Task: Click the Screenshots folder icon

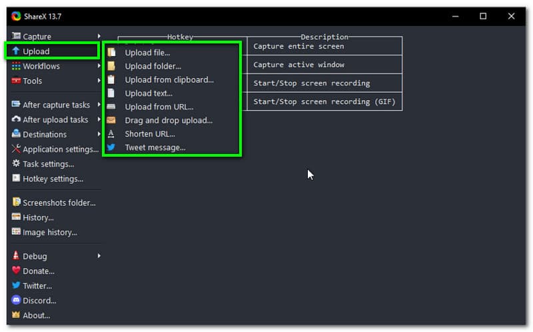Action: click(16, 202)
